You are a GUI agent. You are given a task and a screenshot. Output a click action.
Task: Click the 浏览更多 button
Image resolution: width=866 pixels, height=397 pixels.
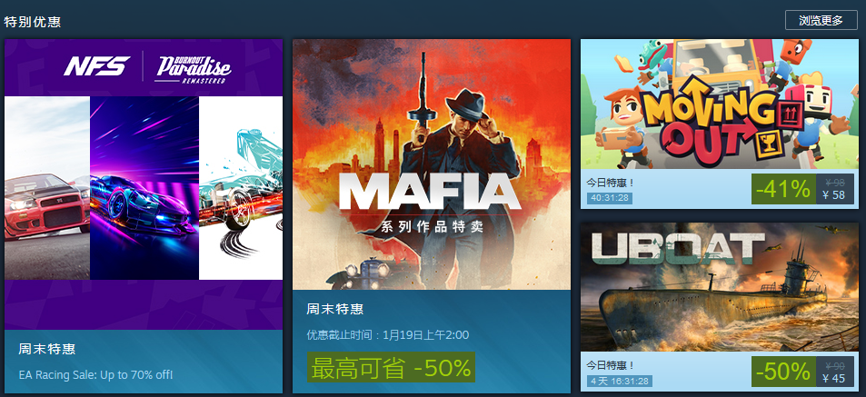coord(821,20)
